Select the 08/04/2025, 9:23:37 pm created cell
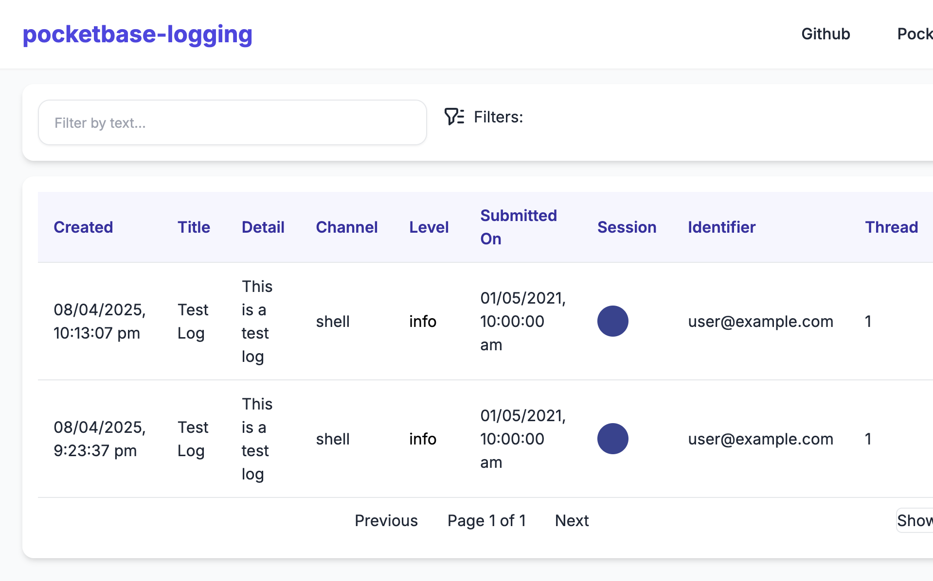 tap(100, 439)
